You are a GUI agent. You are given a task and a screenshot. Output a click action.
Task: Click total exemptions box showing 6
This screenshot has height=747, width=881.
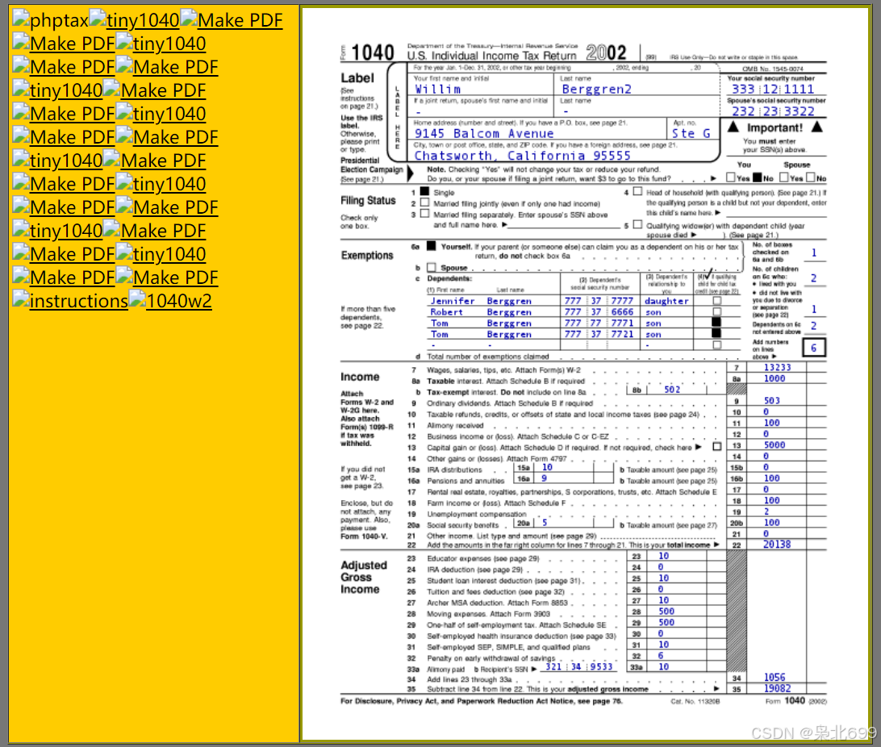pyautogui.click(x=813, y=348)
